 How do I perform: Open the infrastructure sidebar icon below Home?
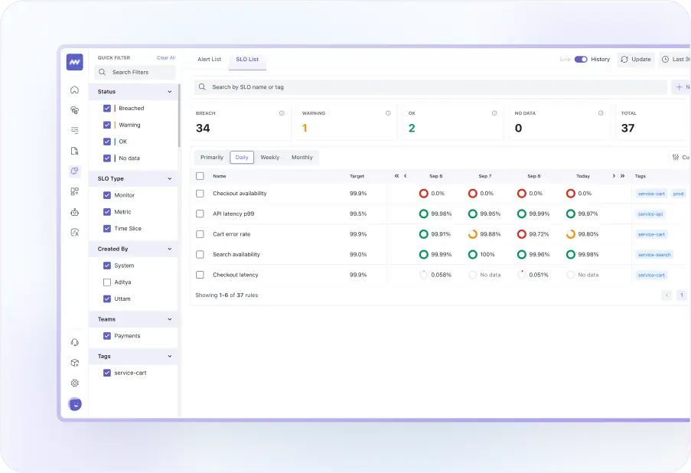(74, 110)
